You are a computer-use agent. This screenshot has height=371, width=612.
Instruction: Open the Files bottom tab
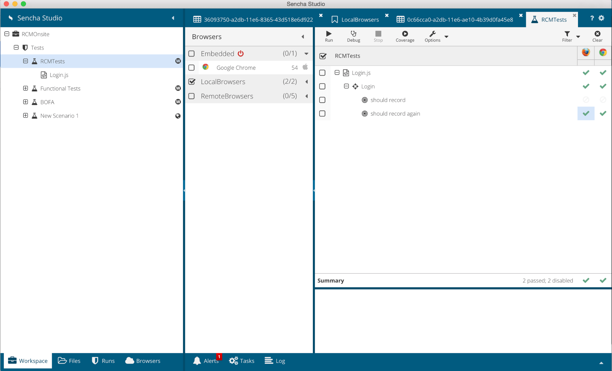tap(69, 361)
